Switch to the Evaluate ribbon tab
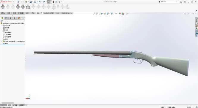The height and width of the screenshot is (108, 198). click(x=33, y=13)
